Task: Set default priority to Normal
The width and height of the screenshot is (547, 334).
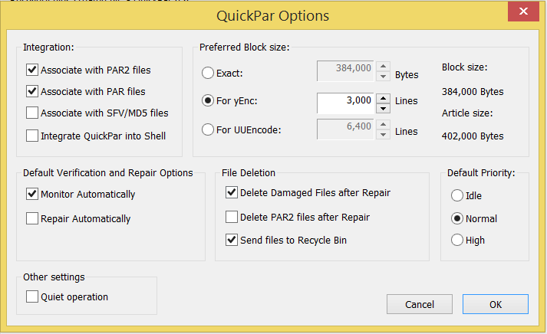Action: pyautogui.click(x=457, y=219)
